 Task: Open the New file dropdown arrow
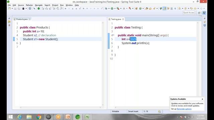click(x=12, y=8)
